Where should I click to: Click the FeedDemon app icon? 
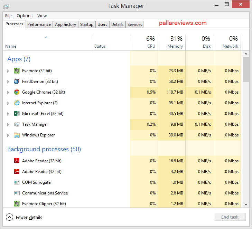click(x=17, y=82)
